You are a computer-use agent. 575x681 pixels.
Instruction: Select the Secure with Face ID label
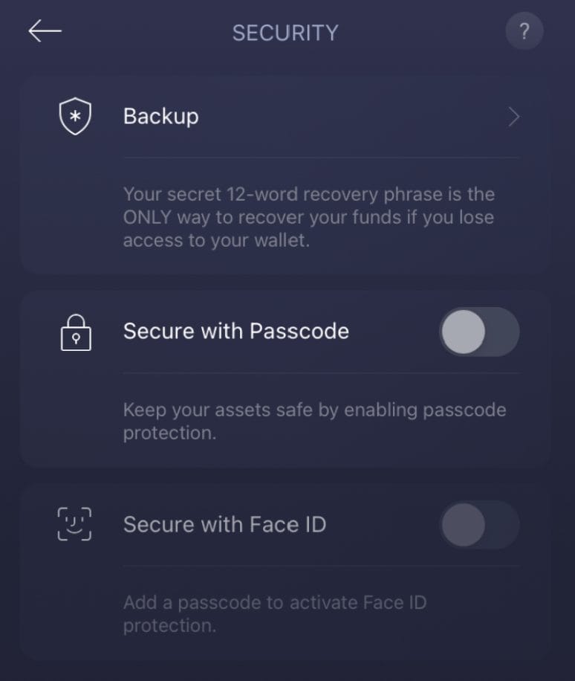(x=225, y=524)
